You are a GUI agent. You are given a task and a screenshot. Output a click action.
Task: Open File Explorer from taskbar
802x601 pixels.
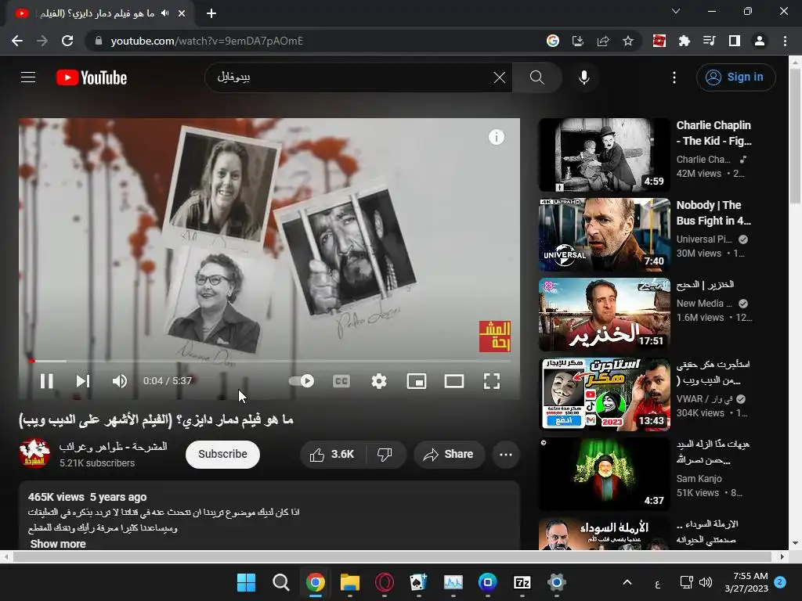[350, 582]
